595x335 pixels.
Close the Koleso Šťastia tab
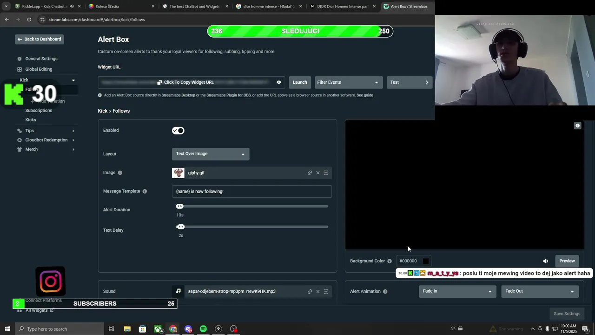[153, 7]
